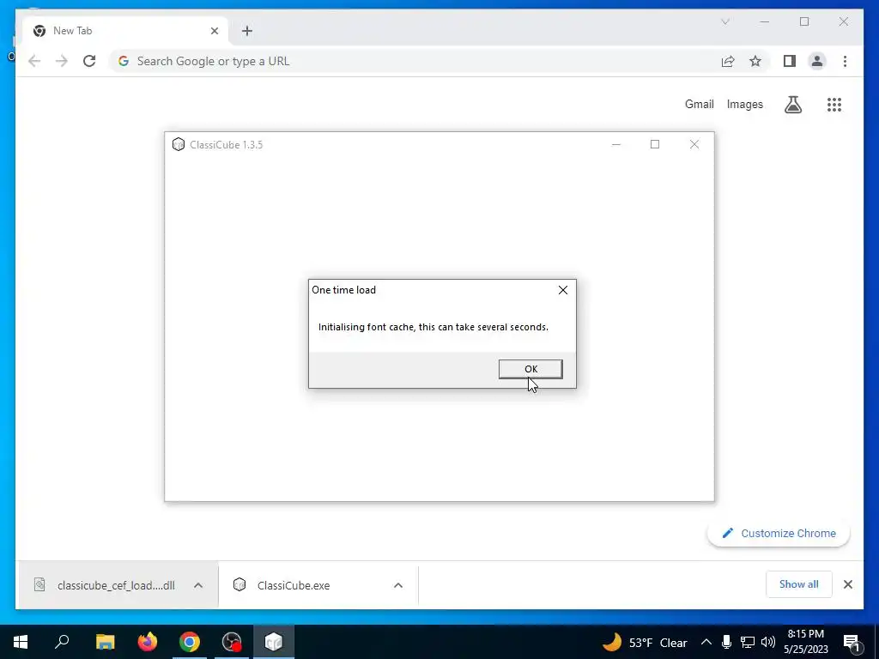Close the ClassiCube 1.3.5 window
879x659 pixels.
pyautogui.click(x=694, y=144)
